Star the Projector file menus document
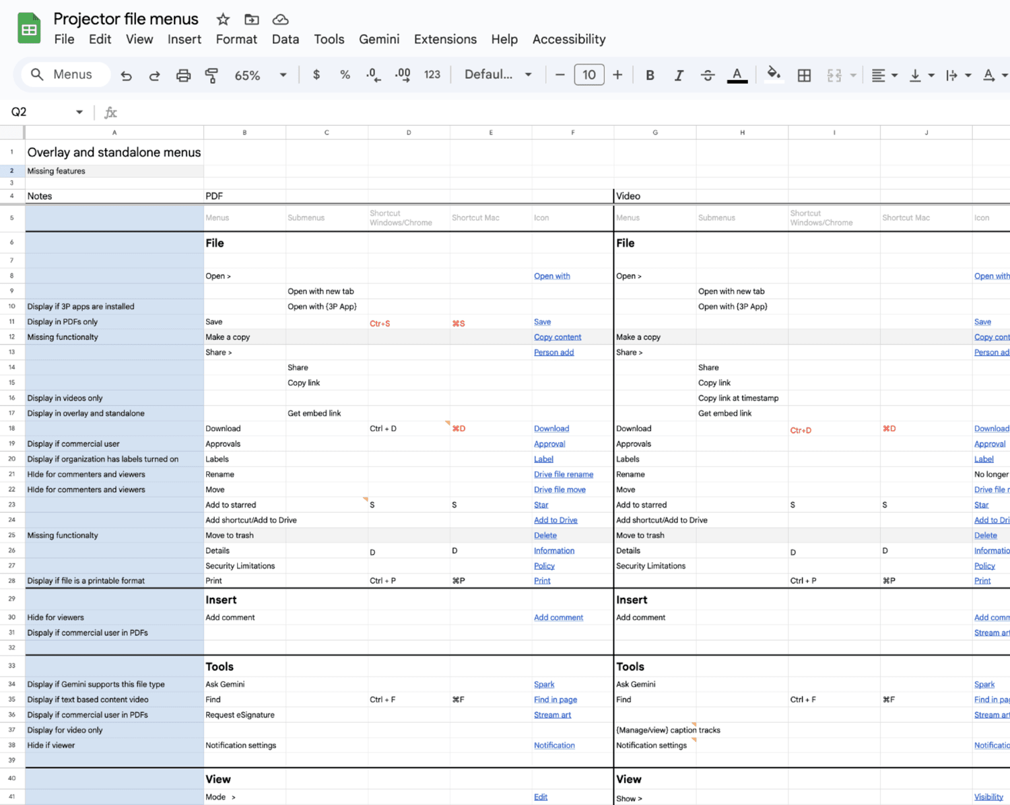The width and height of the screenshot is (1010, 805). tap(222, 20)
